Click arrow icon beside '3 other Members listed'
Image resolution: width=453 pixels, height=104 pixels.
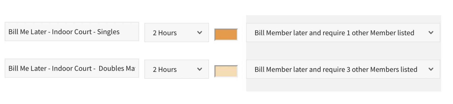(431, 69)
